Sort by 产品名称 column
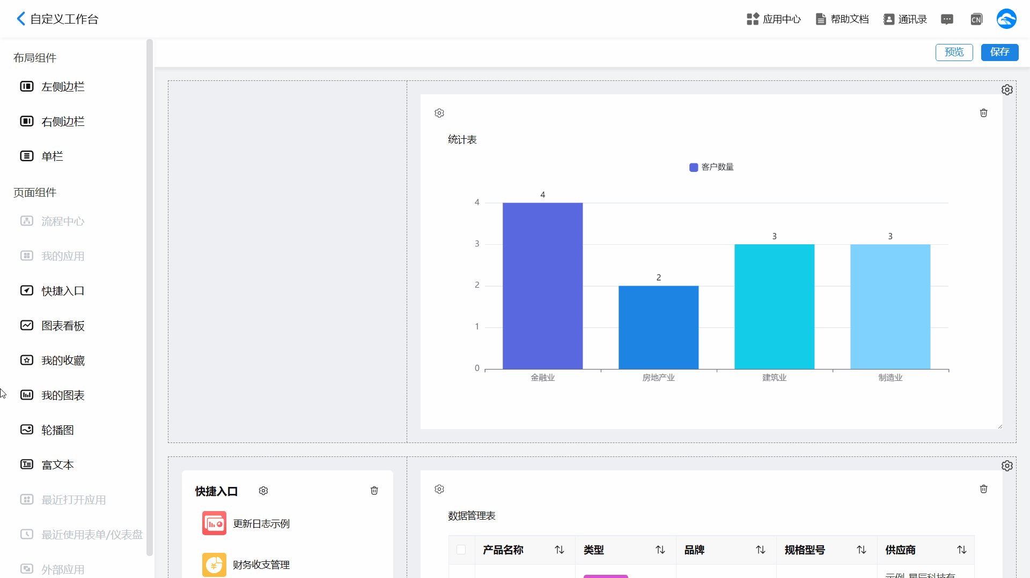The height and width of the screenshot is (578, 1030). (560, 550)
